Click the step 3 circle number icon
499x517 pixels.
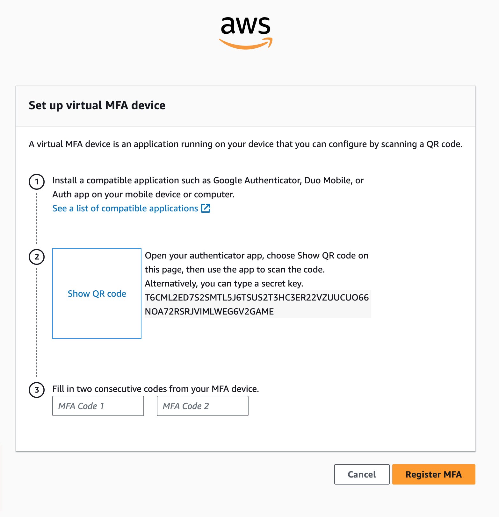37,390
